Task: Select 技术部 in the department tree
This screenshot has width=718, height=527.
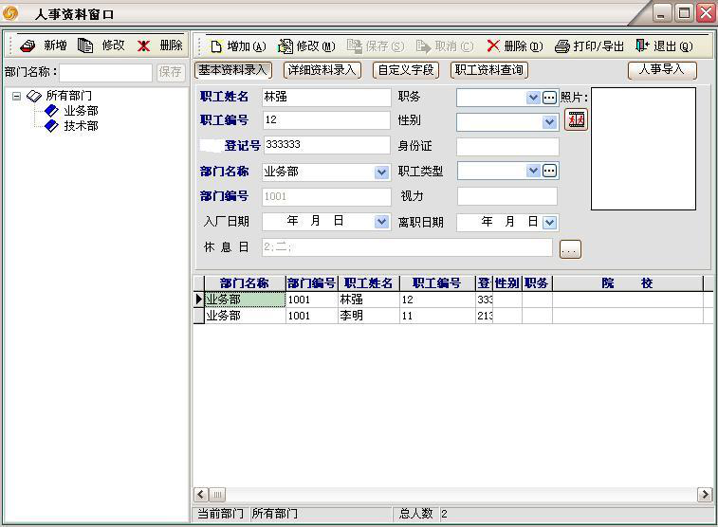Action: (81, 125)
